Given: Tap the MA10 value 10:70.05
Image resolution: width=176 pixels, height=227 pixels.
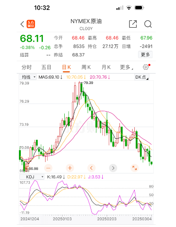Looking at the screenshot, I should tap(76, 77).
